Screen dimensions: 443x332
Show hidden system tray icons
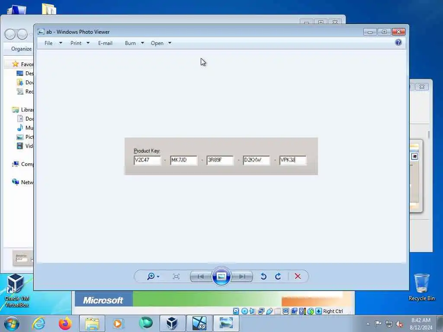[368, 324]
